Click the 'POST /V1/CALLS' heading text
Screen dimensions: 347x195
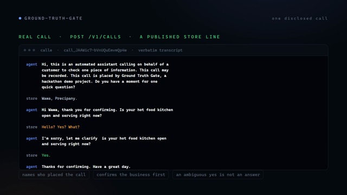[x=95, y=37]
